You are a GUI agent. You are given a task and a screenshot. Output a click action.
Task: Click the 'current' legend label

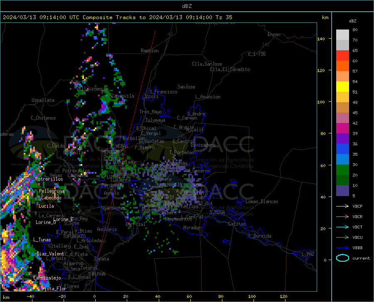tap(361, 258)
